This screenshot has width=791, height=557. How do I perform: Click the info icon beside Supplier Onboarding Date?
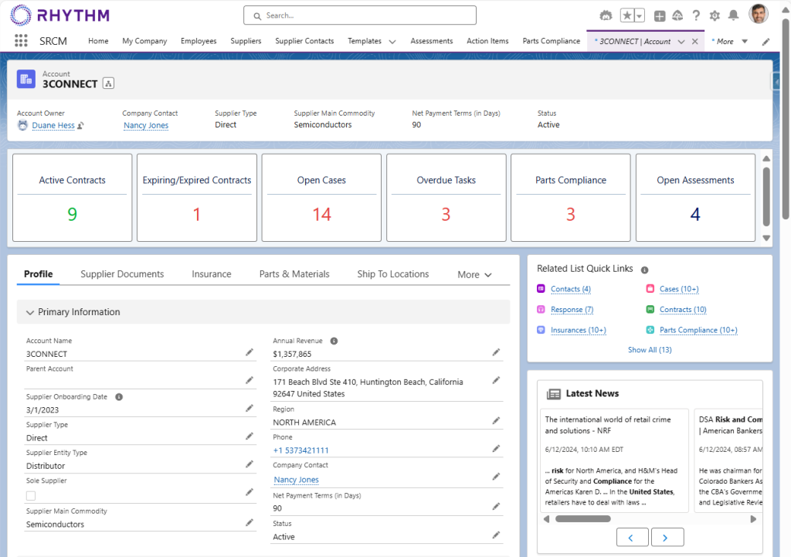click(119, 396)
